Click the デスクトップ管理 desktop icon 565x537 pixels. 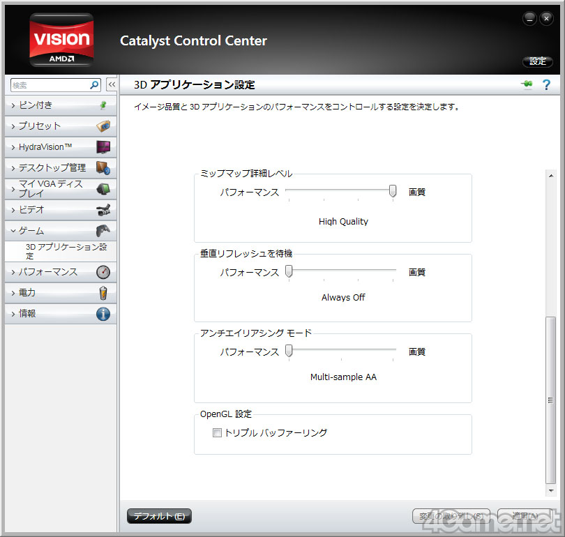pos(103,168)
